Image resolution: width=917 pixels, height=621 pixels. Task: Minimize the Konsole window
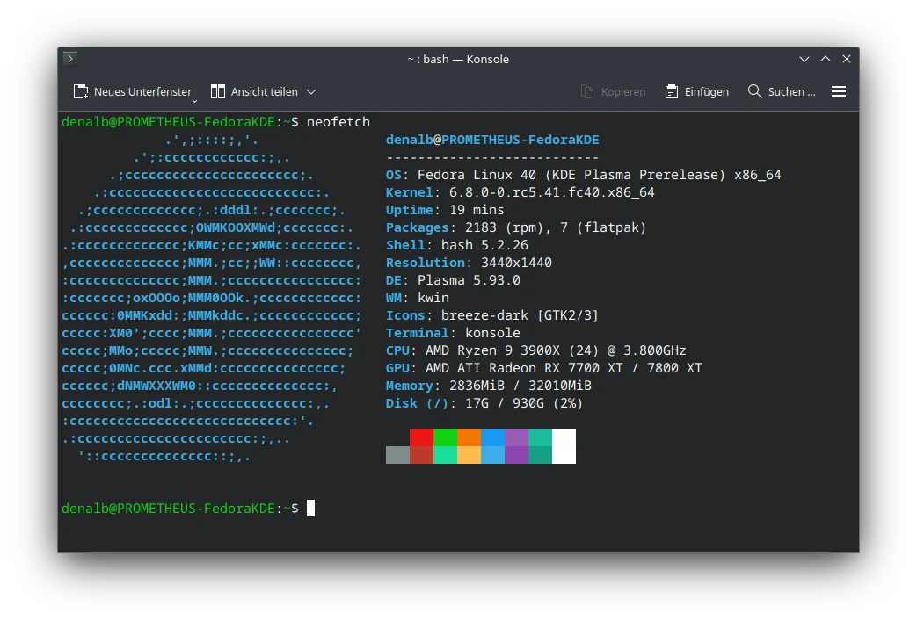[804, 59]
